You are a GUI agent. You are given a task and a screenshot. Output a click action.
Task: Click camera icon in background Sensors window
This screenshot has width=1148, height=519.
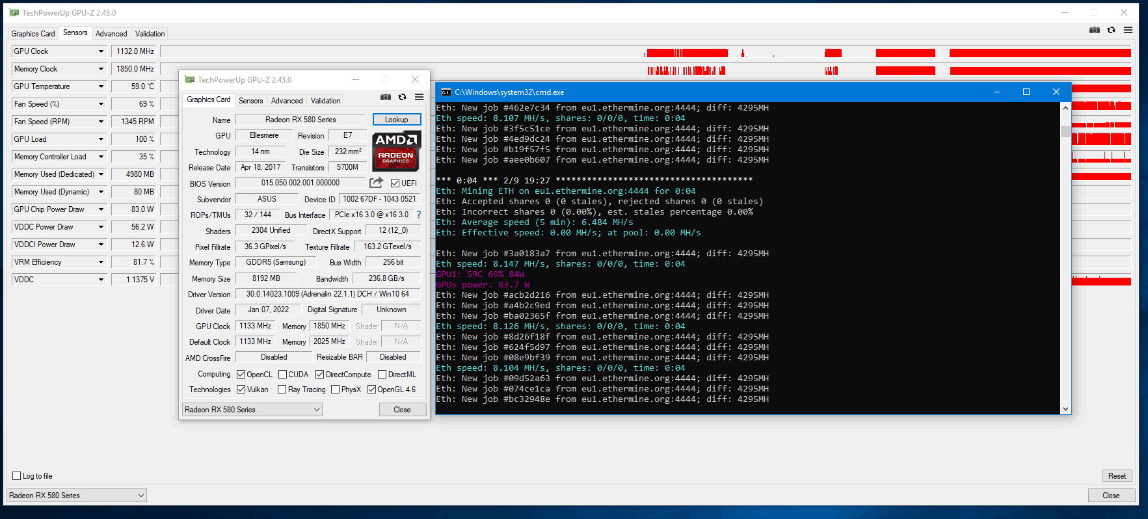[1095, 30]
